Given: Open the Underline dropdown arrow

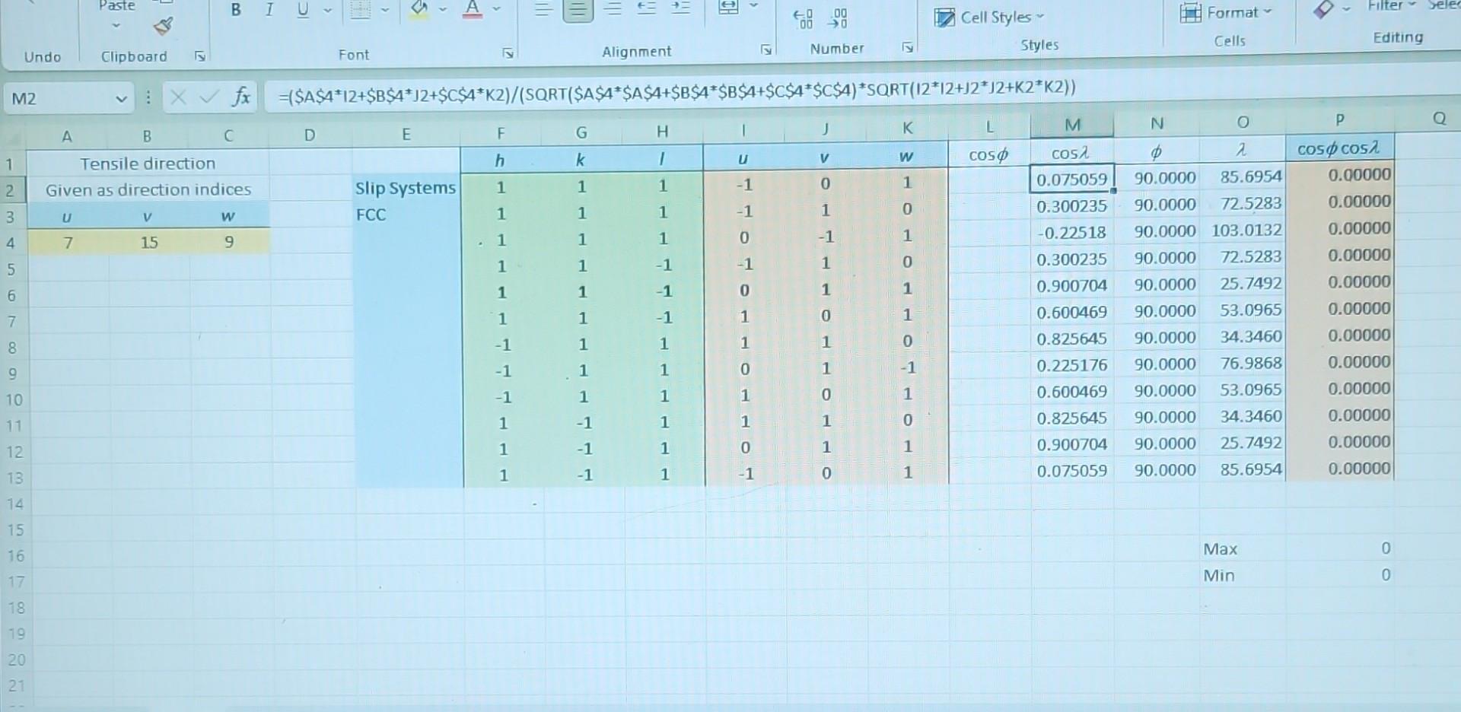Looking at the screenshot, I should [x=327, y=10].
